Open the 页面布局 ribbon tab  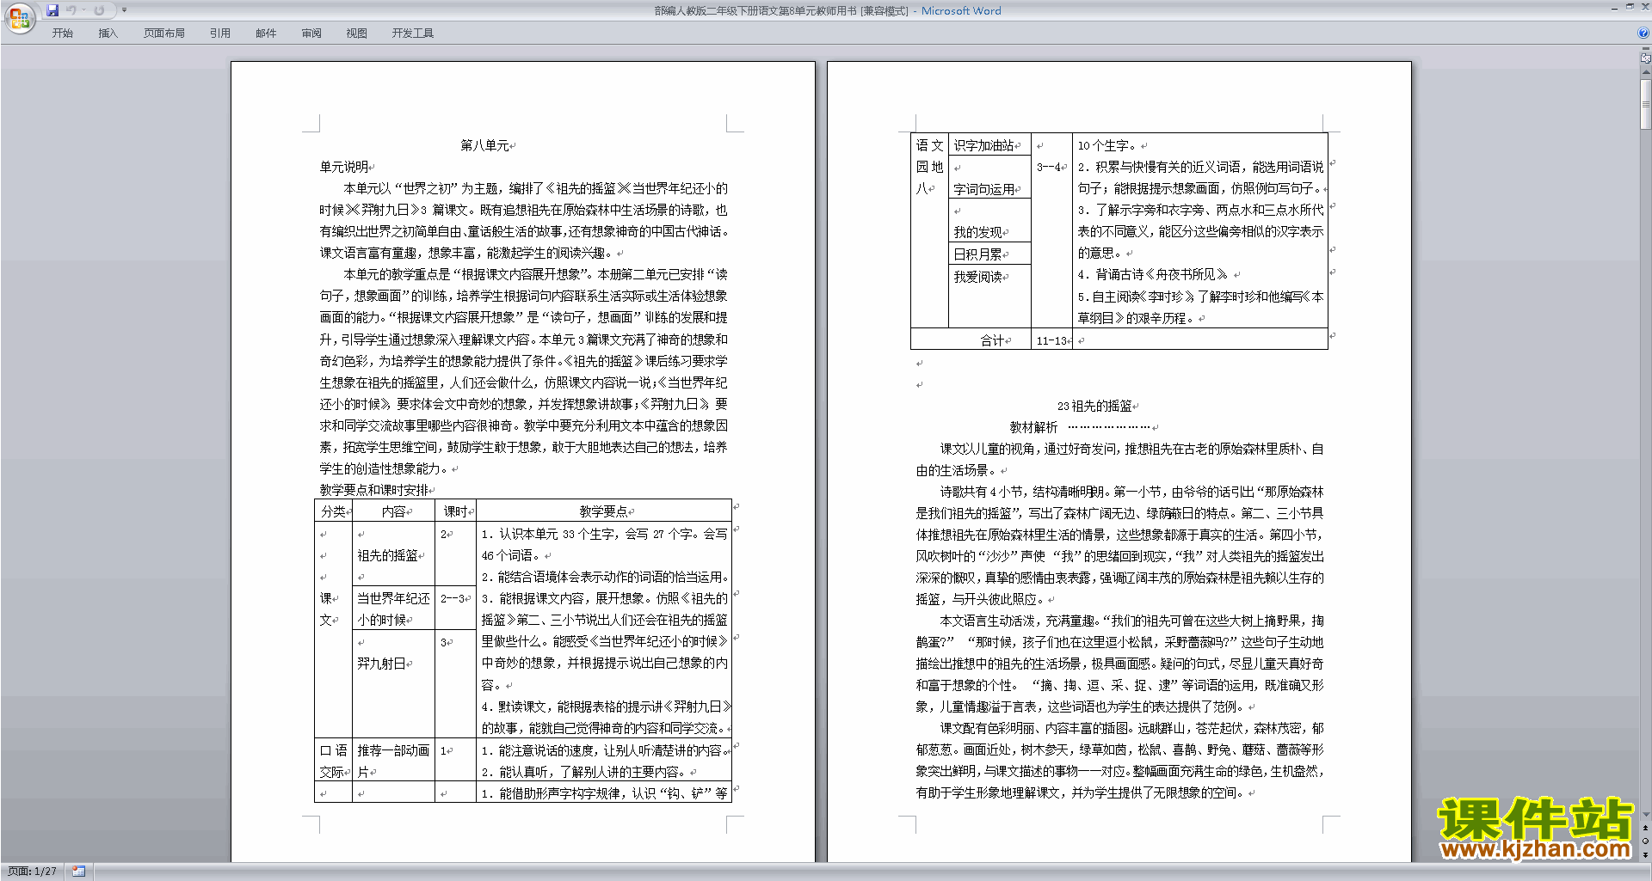(163, 34)
